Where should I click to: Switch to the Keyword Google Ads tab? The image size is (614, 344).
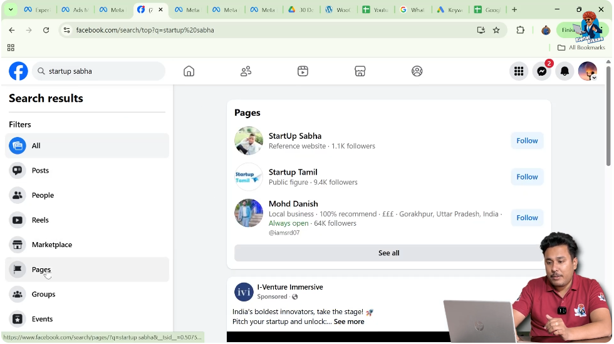pos(450,9)
